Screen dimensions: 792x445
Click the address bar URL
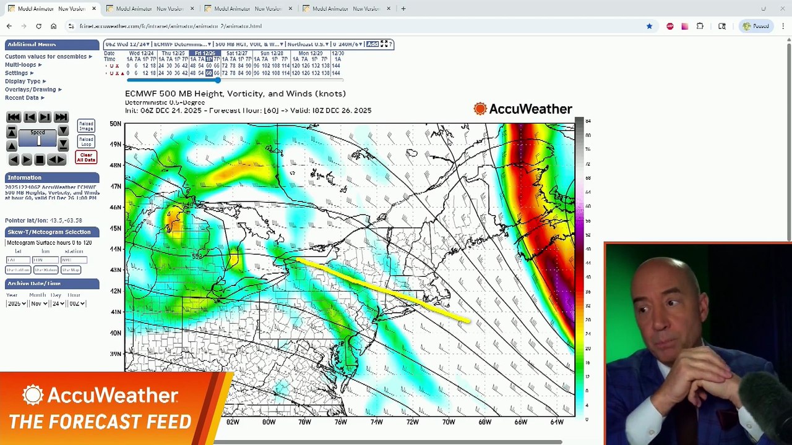(171, 26)
